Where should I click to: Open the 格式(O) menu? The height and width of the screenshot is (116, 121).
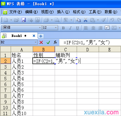pyautogui.click(x=79, y=12)
